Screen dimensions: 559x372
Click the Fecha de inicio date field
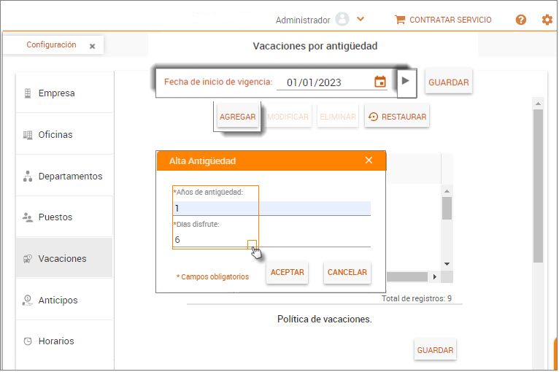325,82
